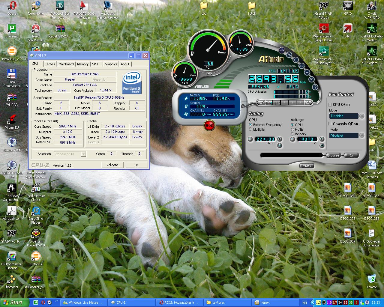
Task: Select the µTorrent desktop icon
Action: pos(12,31)
